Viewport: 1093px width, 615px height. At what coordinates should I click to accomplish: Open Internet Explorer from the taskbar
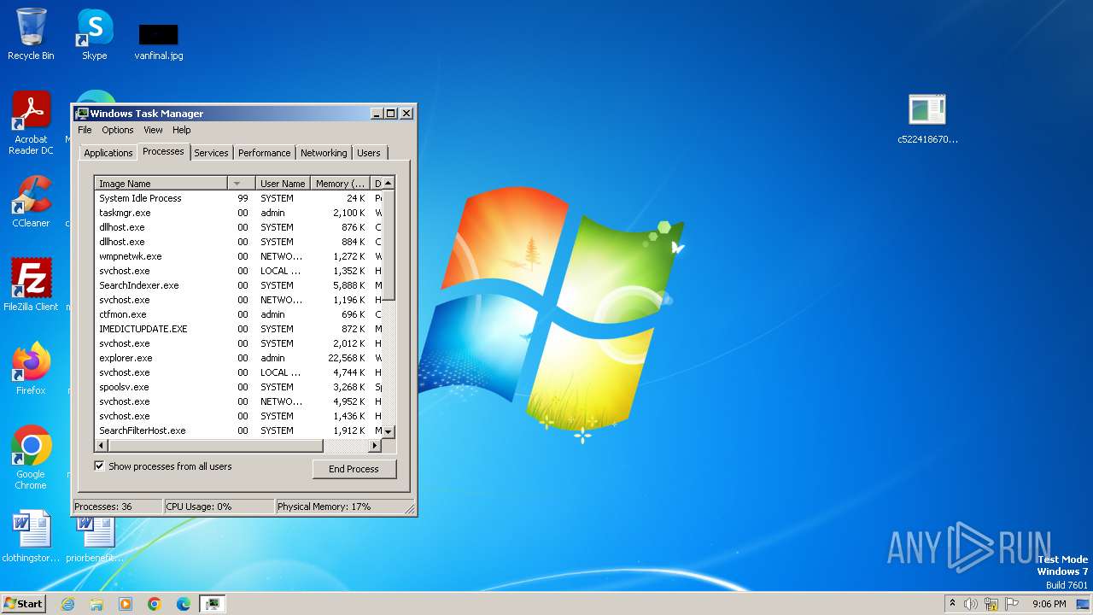pyautogui.click(x=67, y=604)
